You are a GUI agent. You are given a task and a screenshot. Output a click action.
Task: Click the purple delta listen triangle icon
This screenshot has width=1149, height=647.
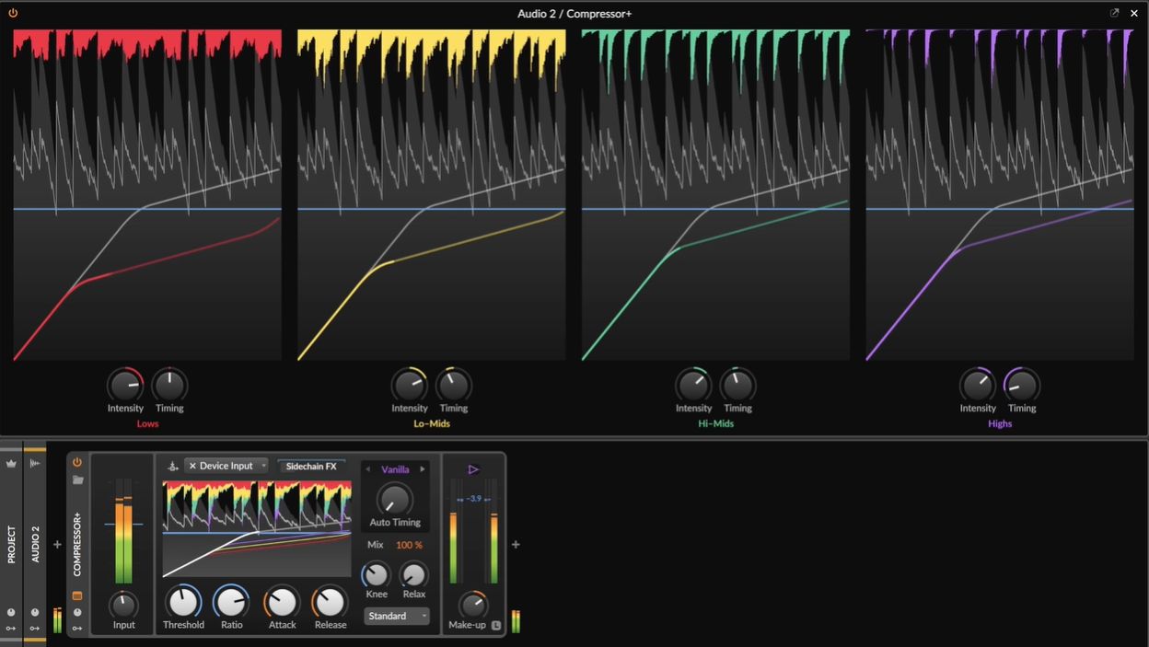pos(473,469)
